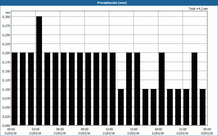Click the first bar at 00:00
218x136 pixels.
click(15, 89)
